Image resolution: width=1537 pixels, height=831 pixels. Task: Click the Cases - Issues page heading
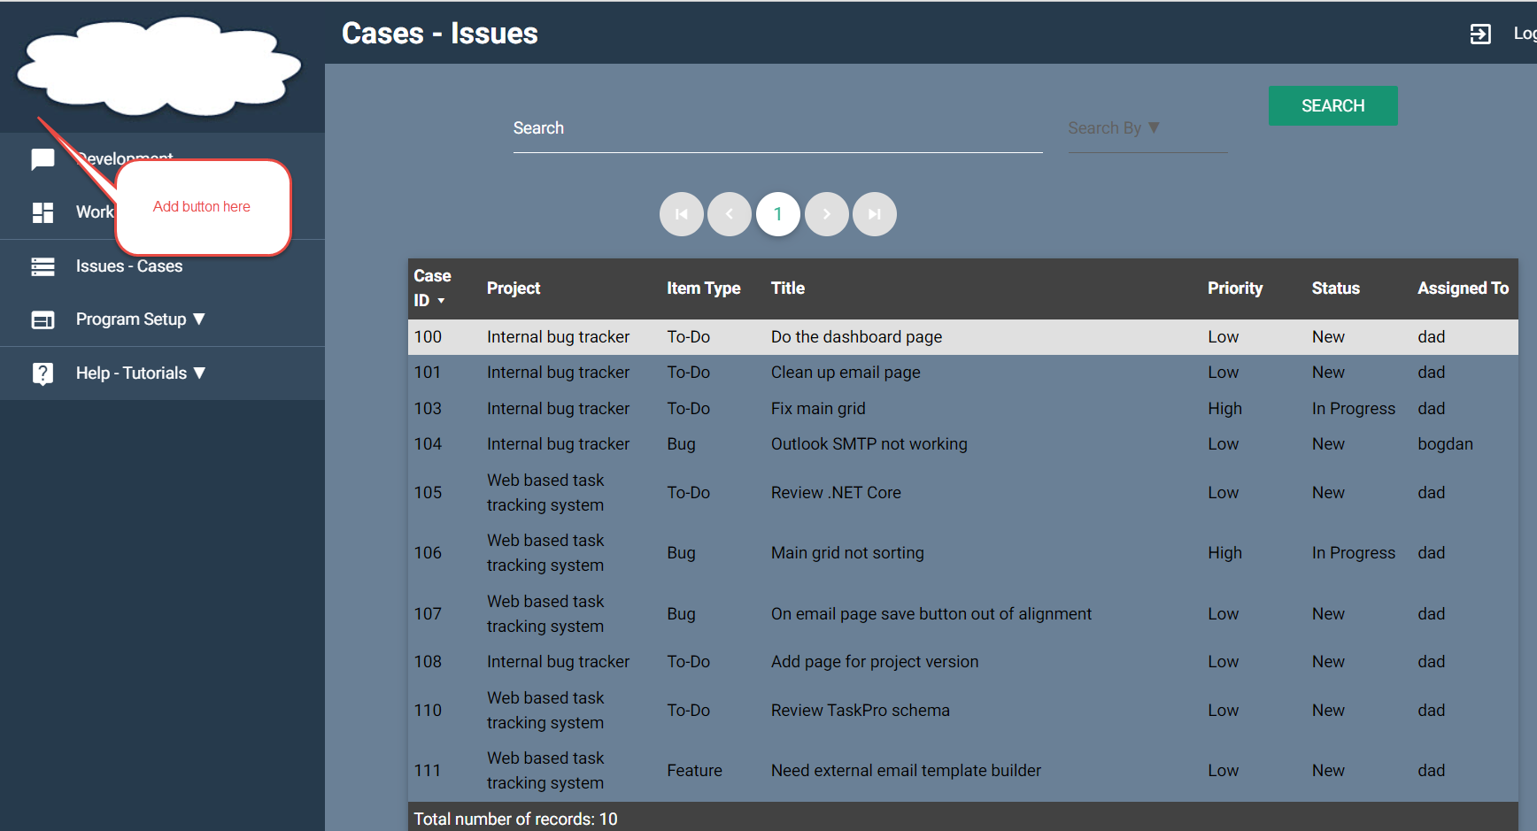pyautogui.click(x=440, y=34)
